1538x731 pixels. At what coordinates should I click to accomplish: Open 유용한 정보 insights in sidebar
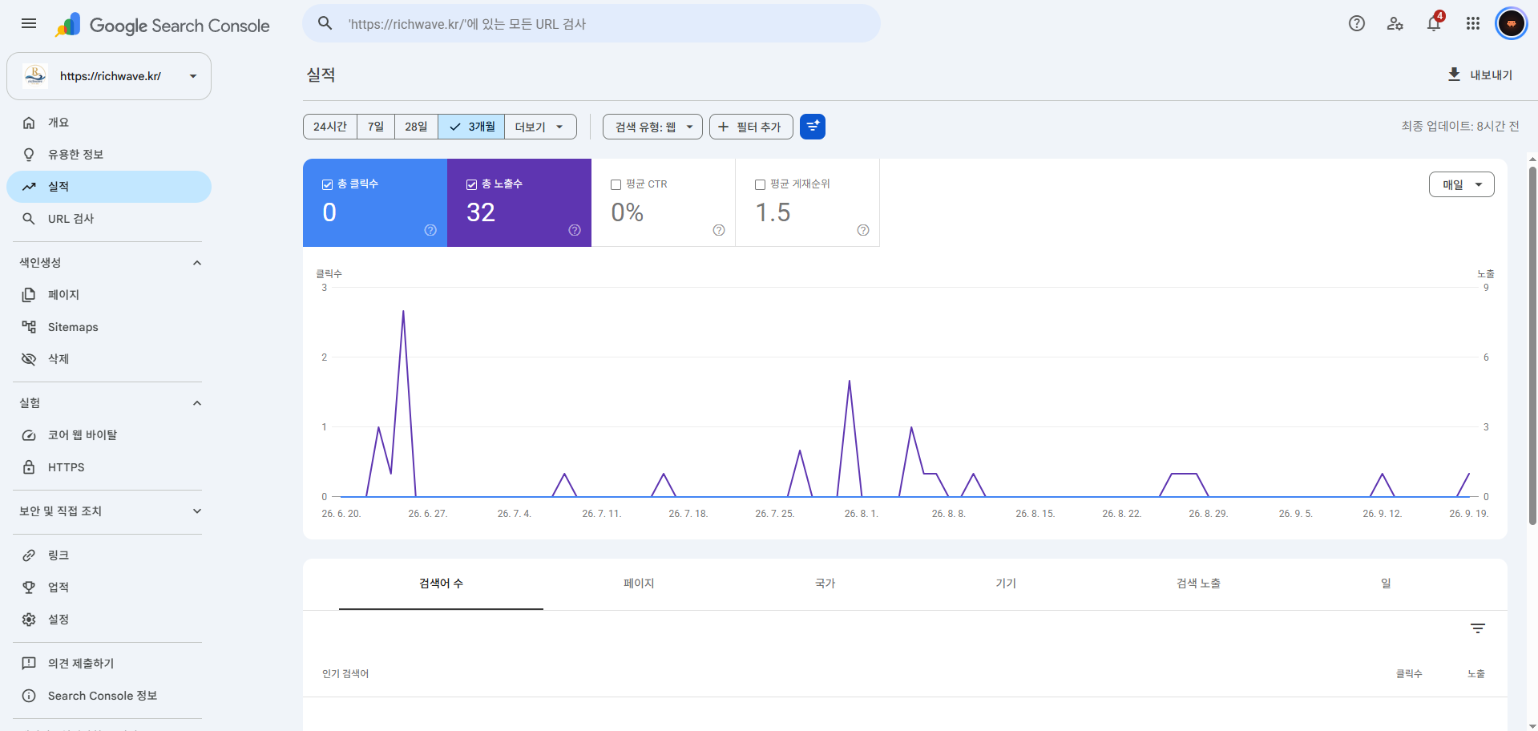tap(109, 155)
